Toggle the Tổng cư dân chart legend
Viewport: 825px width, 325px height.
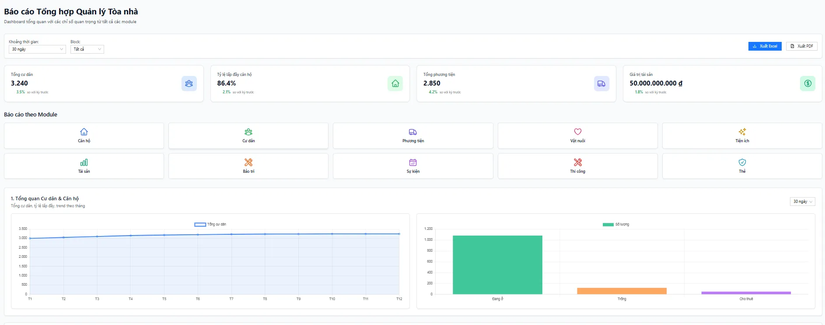pos(210,224)
